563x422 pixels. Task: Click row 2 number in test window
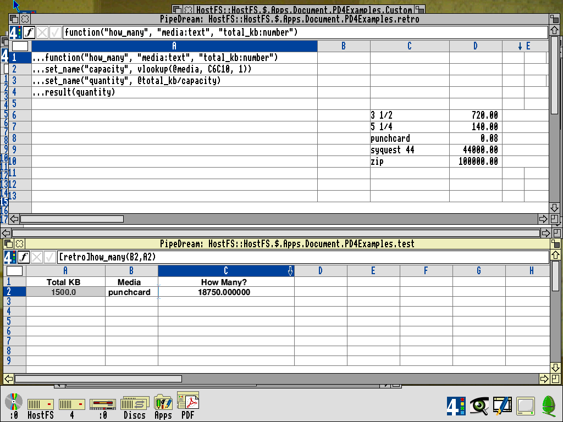pos(14,292)
